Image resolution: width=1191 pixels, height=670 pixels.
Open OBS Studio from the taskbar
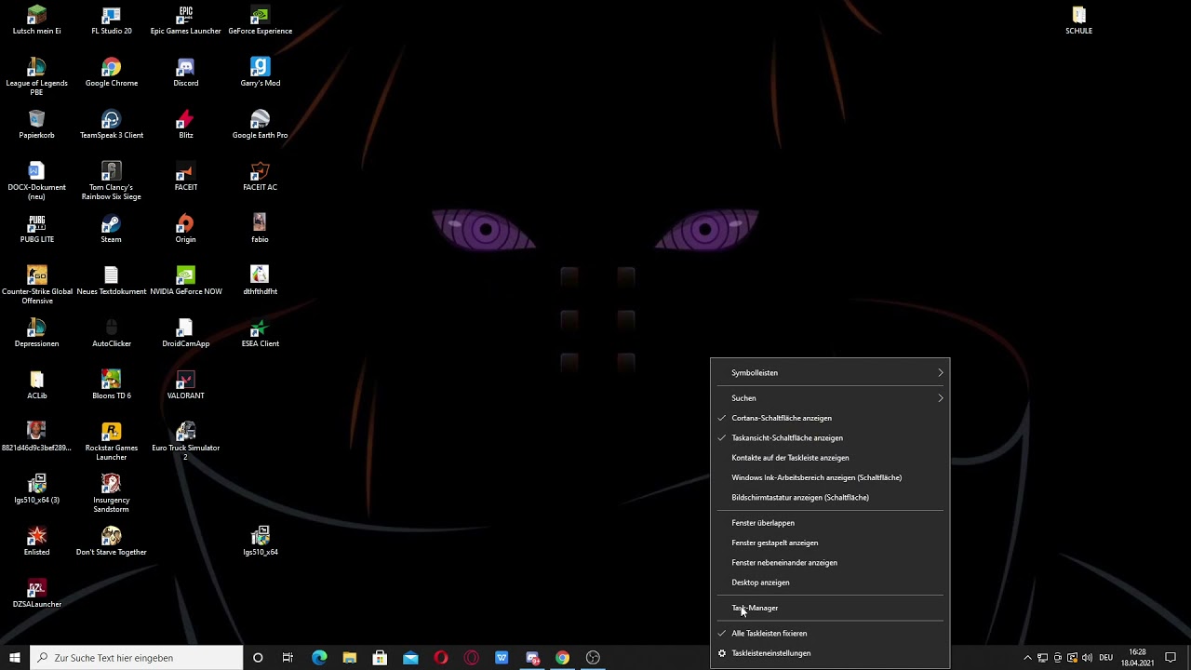click(x=593, y=658)
